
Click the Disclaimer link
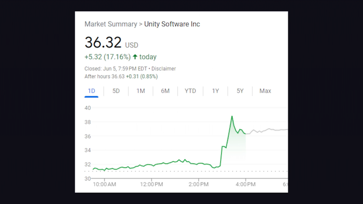click(164, 69)
